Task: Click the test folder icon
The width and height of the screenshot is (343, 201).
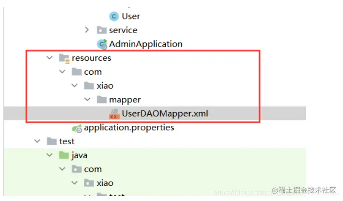Action: pos(52,141)
